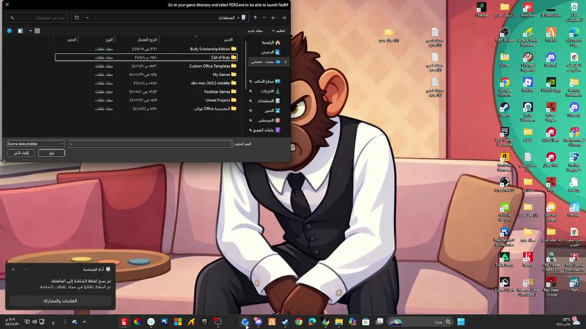Launch FiveM from the desktop
586x329 pixels.
tap(551, 35)
